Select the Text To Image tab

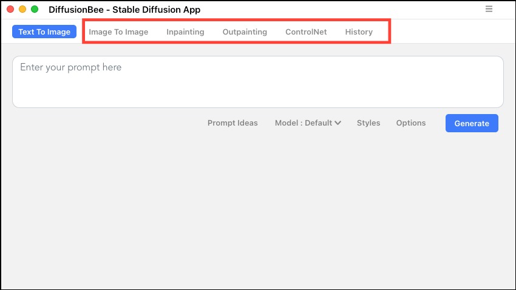(x=44, y=32)
